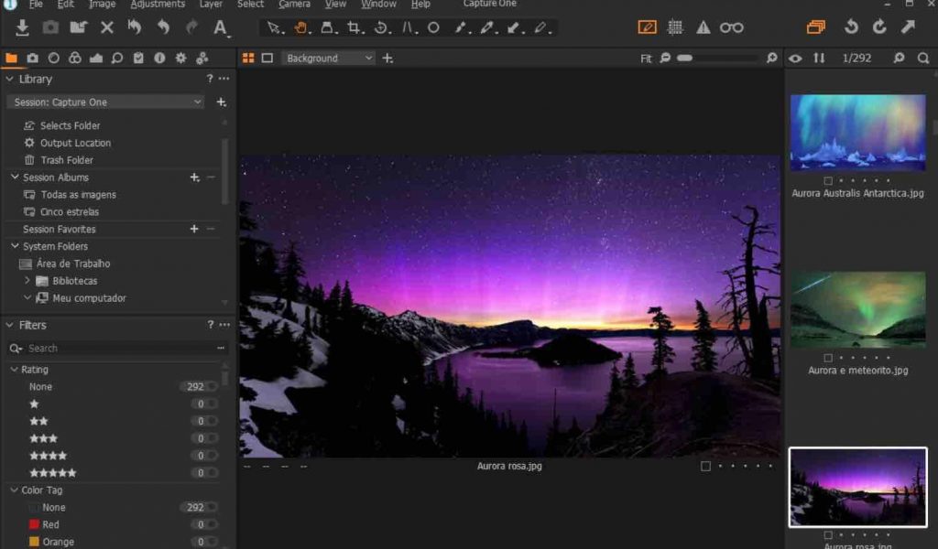Toggle the grid overlay icon

coord(675,27)
